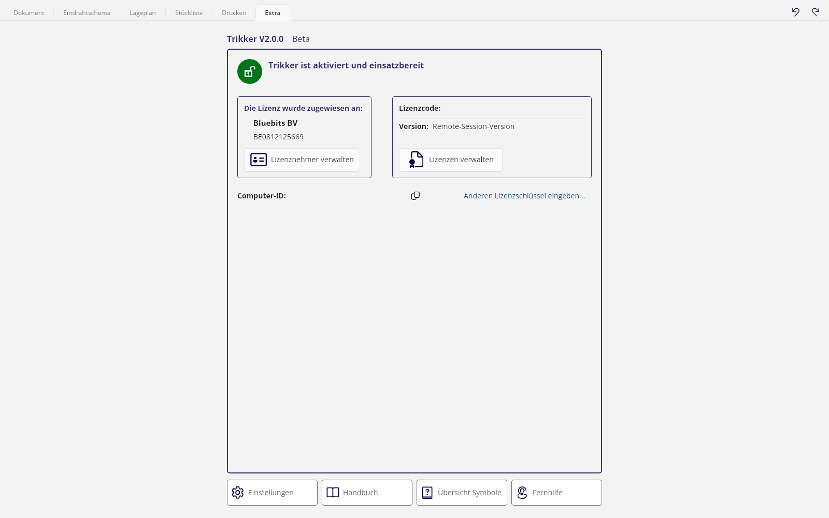The width and height of the screenshot is (829, 518).
Task: Click Lizenznehmer verwalten button
Action: [302, 160]
